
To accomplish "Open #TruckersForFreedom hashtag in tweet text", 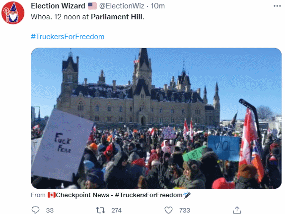I will [68, 37].
